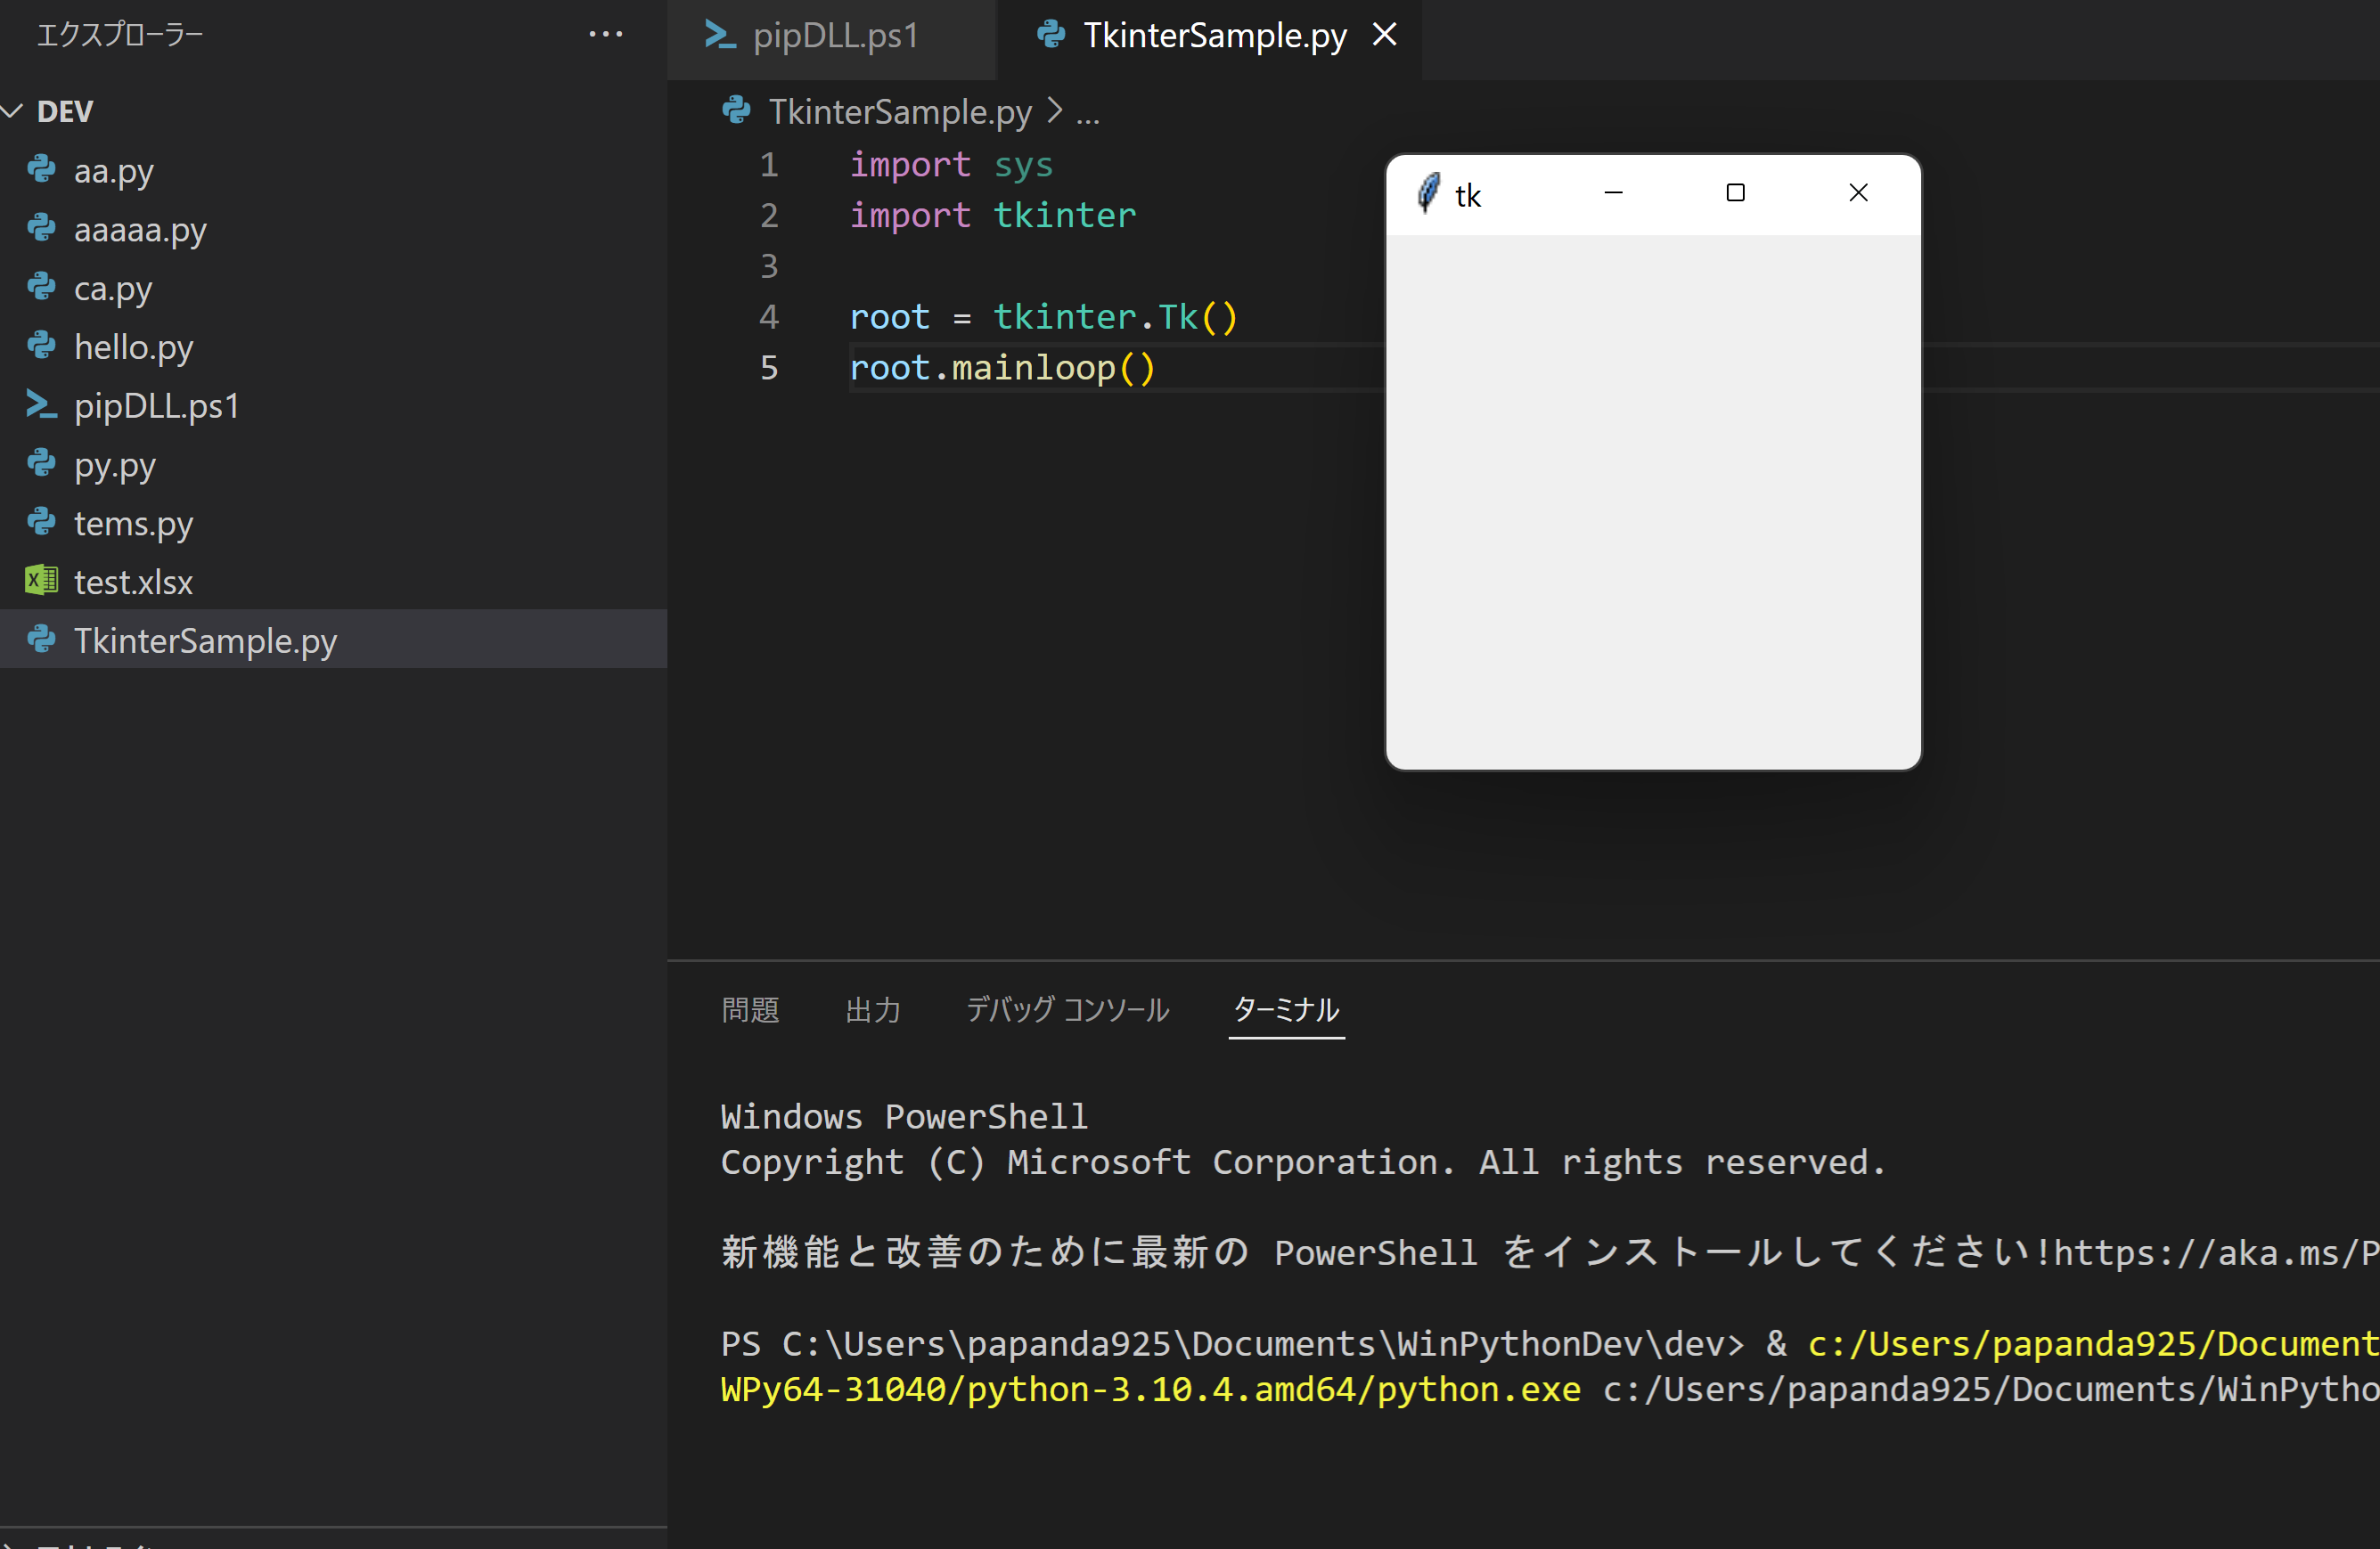
Task: Click line number 1 in the gutter
Action: point(768,165)
